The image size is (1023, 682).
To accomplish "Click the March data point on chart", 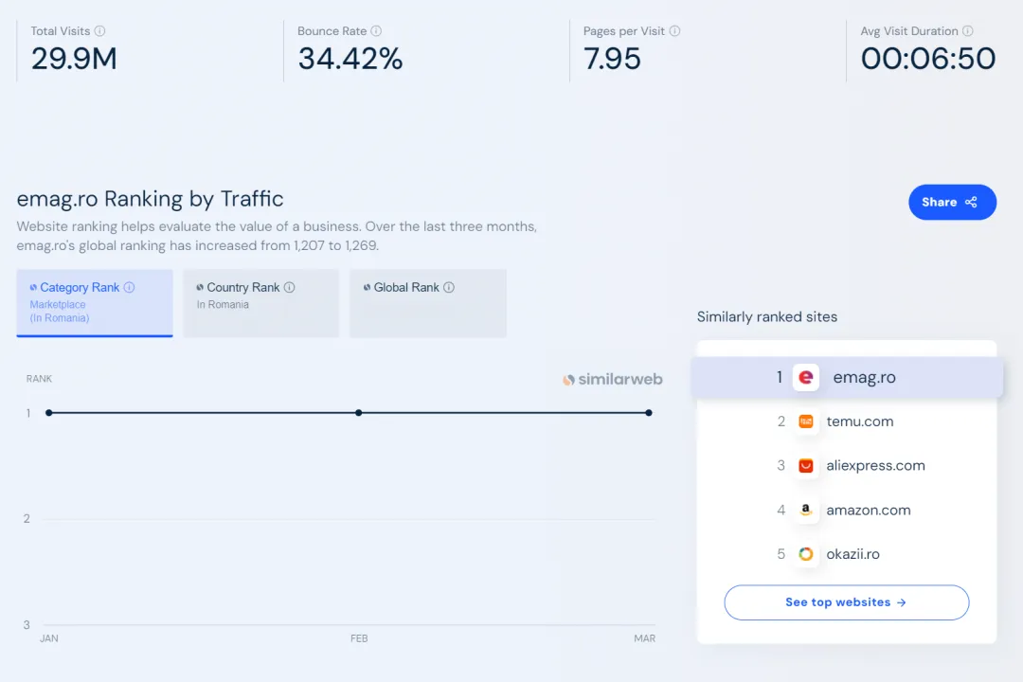I will coord(649,412).
